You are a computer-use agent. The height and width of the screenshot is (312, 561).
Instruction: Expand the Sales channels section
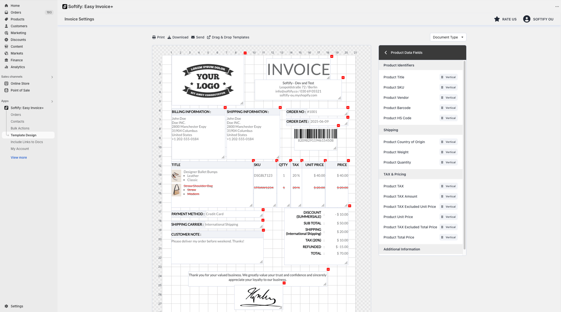point(52,77)
